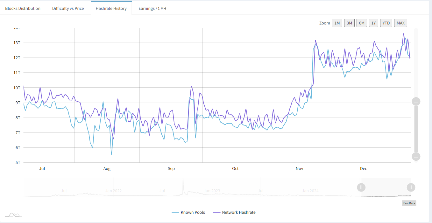Click the lower handle on the vertical scrollbar

click(416, 156)
